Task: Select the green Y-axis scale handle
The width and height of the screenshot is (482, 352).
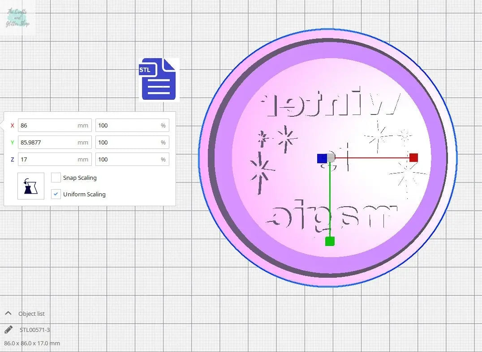Action: 330,242
